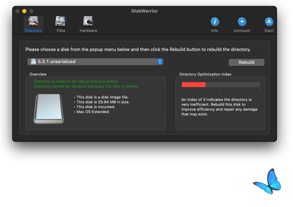Click the Directory Optimization Index bar
This screenshot has width=293, height=207.
(221, 85)
